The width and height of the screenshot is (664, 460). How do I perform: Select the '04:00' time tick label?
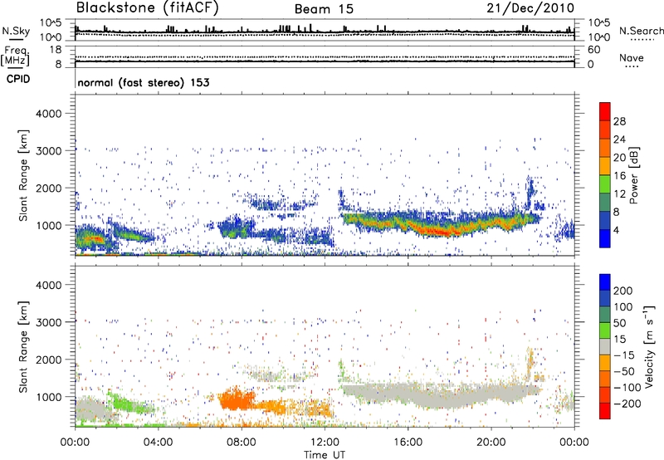158,443
